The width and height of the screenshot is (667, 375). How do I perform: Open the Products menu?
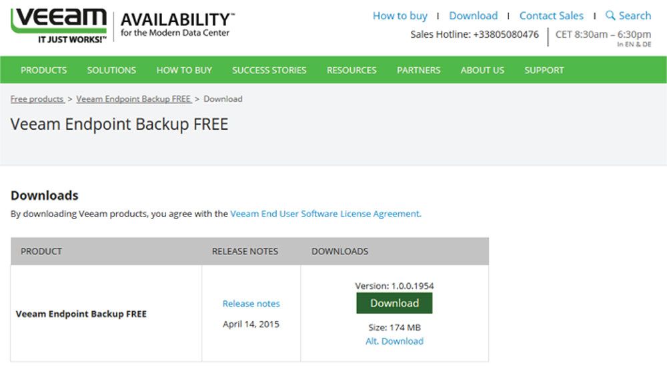(x=43, y=70)
